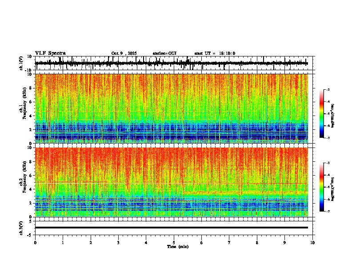The width and height of the screenshot is (352, 272).
Task: Click the "8" tick on the Time axis
Action: point(257,243)
